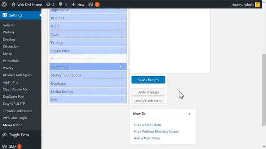
Task: Expand the Duplicator item dropdown arrow
Action: pyautogui.click(x=121, y=83)
